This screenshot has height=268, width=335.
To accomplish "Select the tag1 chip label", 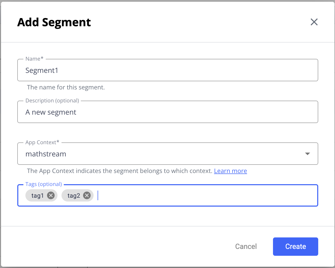I will pyautogui.click(x=37, y=196).
